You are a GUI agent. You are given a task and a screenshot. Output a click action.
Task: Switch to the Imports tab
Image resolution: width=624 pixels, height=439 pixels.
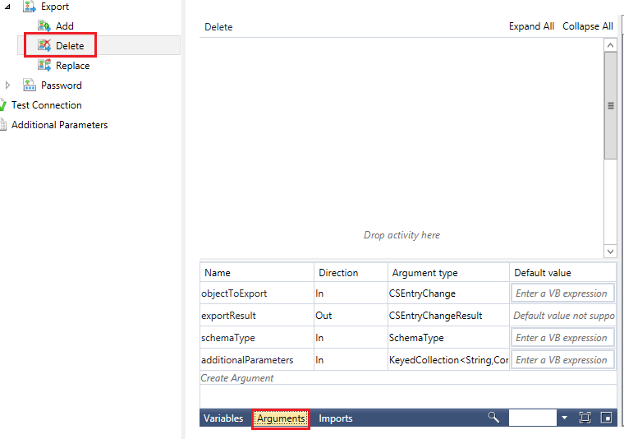[336, 418]
